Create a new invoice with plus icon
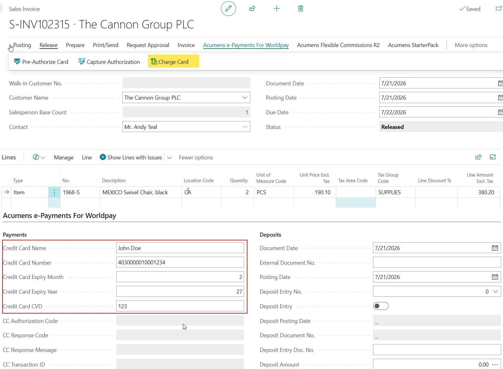This screenshot has width=503, height=369. click(277, 8)
